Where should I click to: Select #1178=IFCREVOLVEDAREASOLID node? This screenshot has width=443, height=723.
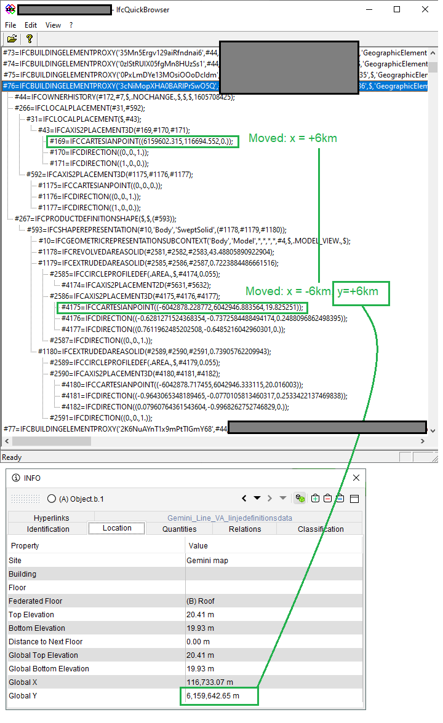click(x=156, y=252)
